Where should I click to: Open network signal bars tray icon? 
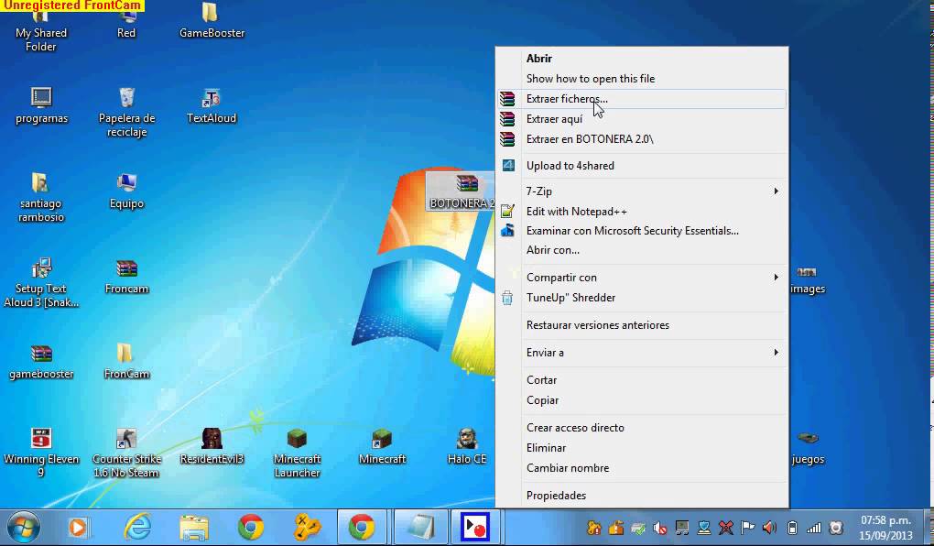tap(814, 528)
